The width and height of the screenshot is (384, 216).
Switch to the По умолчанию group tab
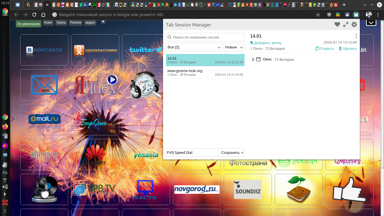[x=28, y=24]
